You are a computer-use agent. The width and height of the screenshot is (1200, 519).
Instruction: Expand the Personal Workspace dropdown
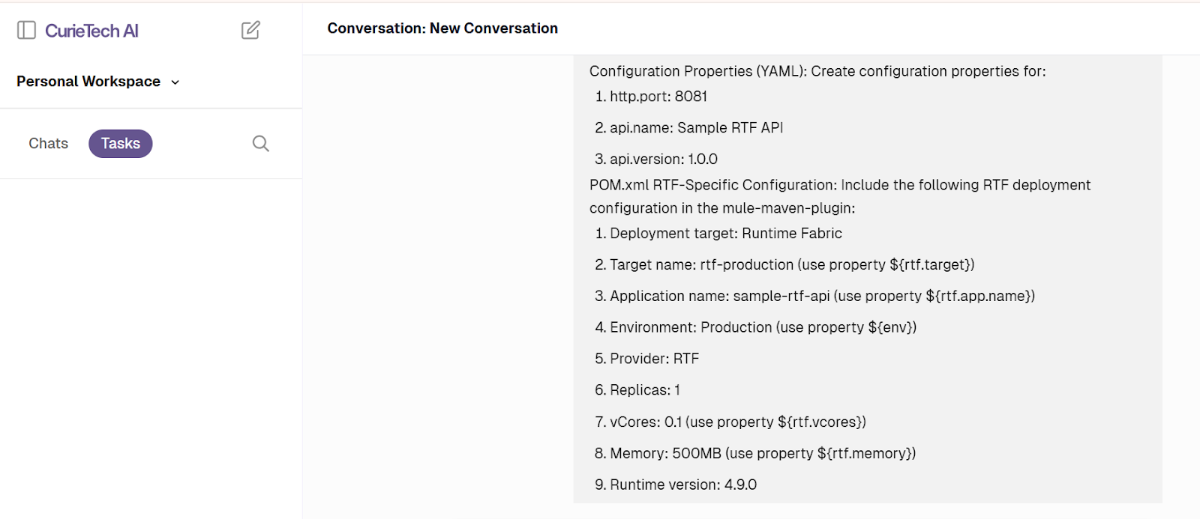click(175, 82)
